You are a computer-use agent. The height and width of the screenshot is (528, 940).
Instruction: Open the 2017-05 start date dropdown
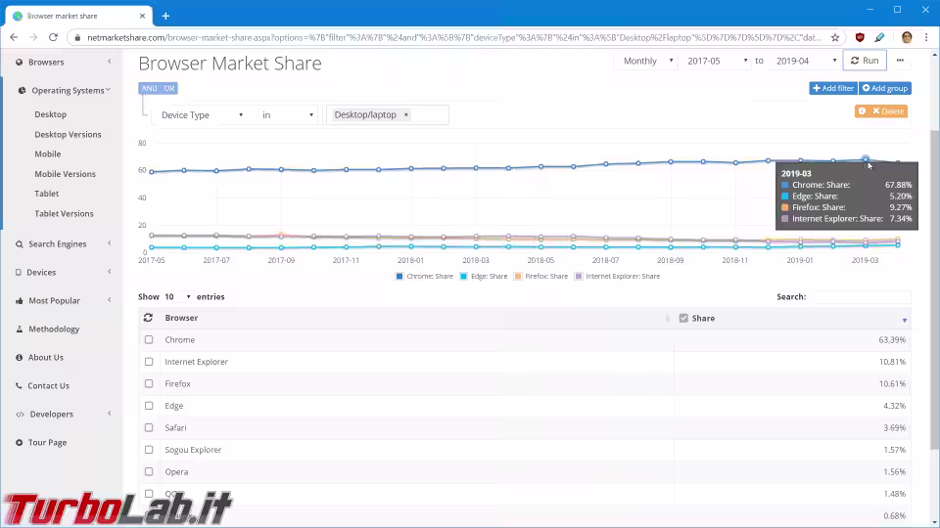(717, 61)
